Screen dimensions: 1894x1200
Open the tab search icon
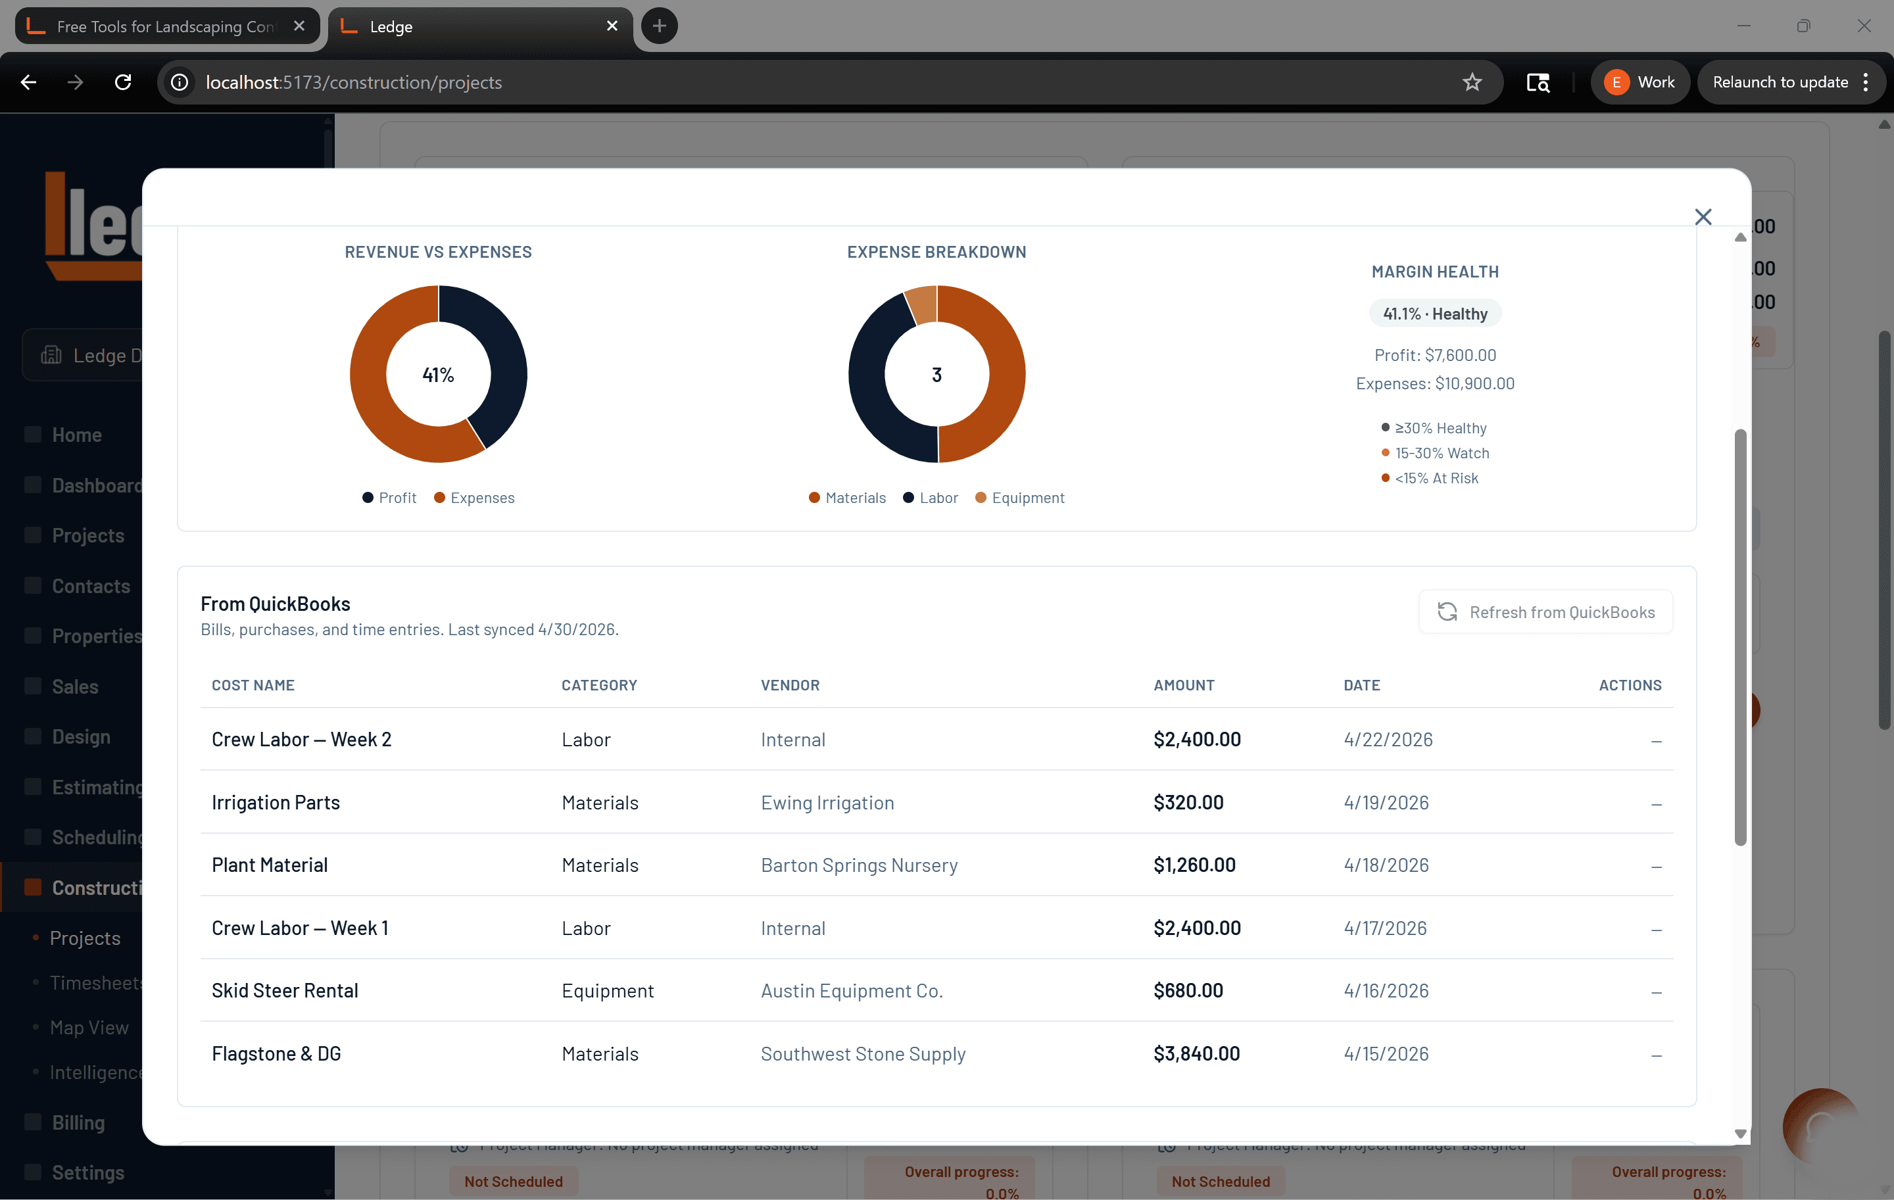1538,82
